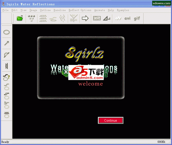
Task: Select the rain streaks icon
Action: 62,18
